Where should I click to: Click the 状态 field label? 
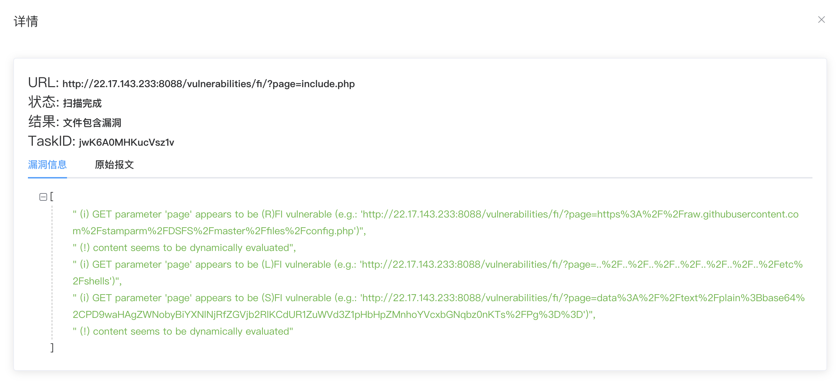[x=43, y=102]
